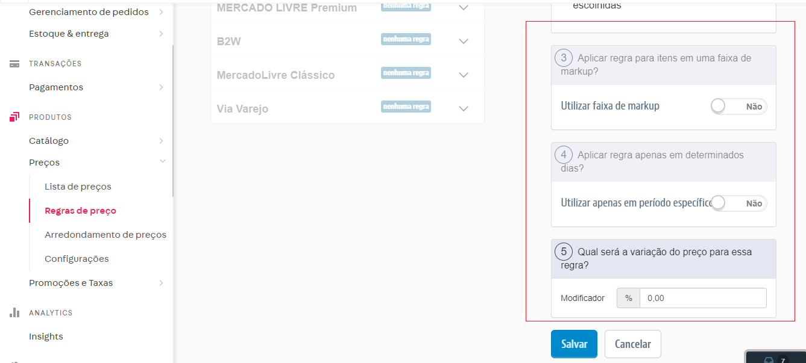
Task: Go to Configurações under Preços
Action: click(77, 259)
